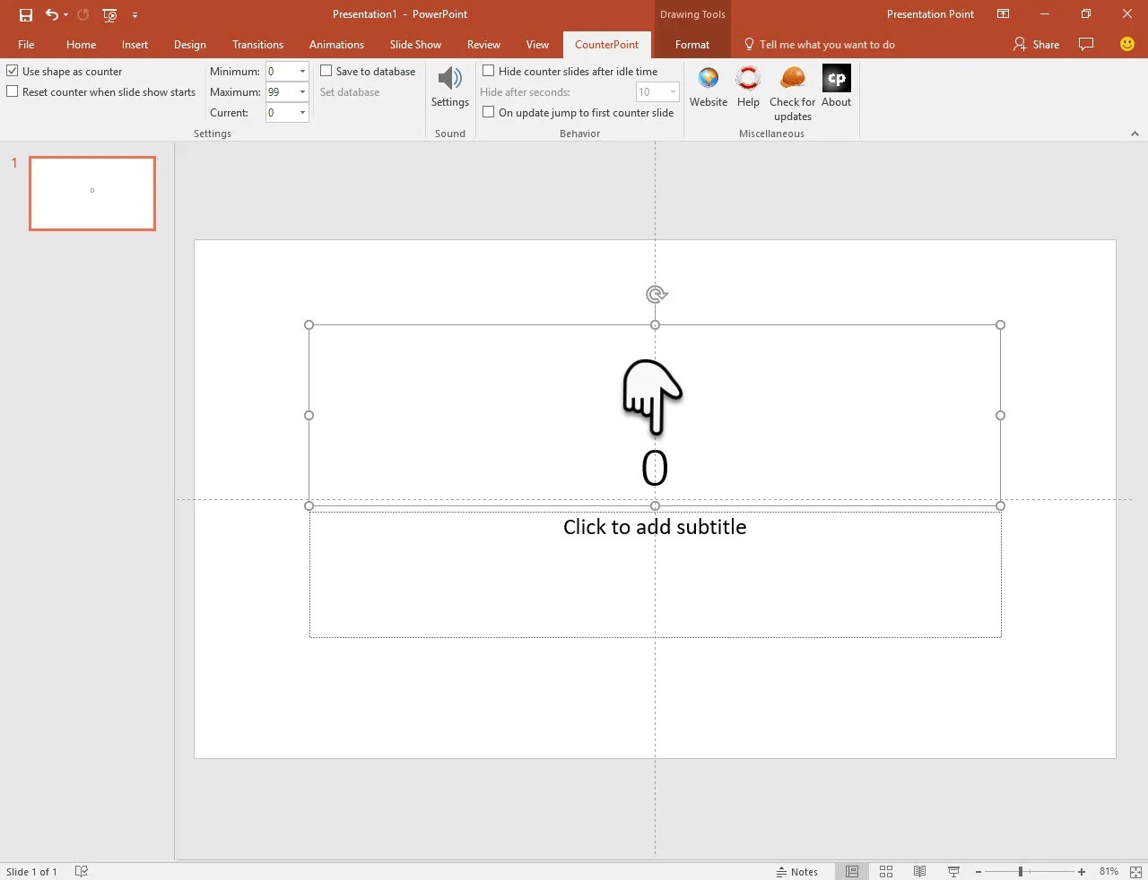Click the Help lifebuoy icon
The height and width of the screenshot is (880, 1148).
click(x=748, y=80)
